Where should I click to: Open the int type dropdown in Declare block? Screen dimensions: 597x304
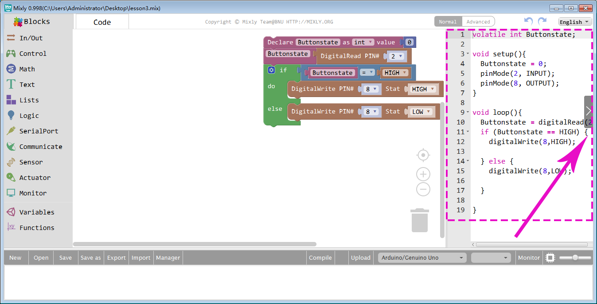point(363,42)
